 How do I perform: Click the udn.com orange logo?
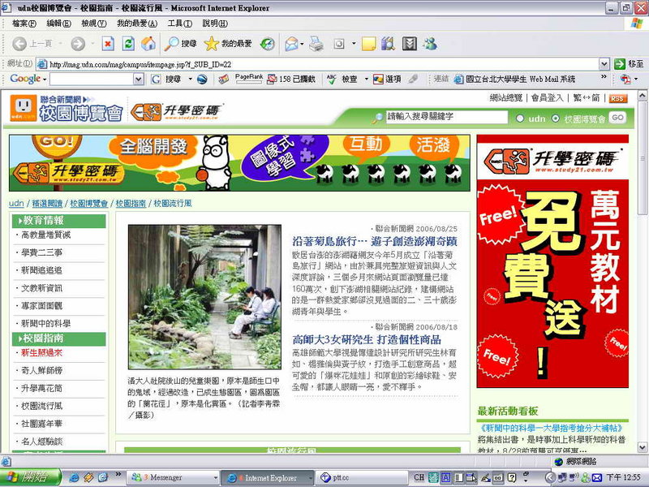[24, 108]
